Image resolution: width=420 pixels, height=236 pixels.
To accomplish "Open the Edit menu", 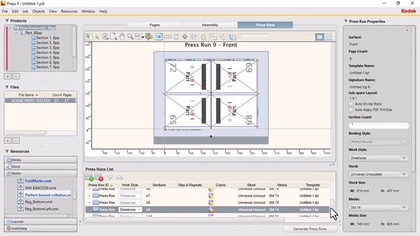I will point(15,11).
